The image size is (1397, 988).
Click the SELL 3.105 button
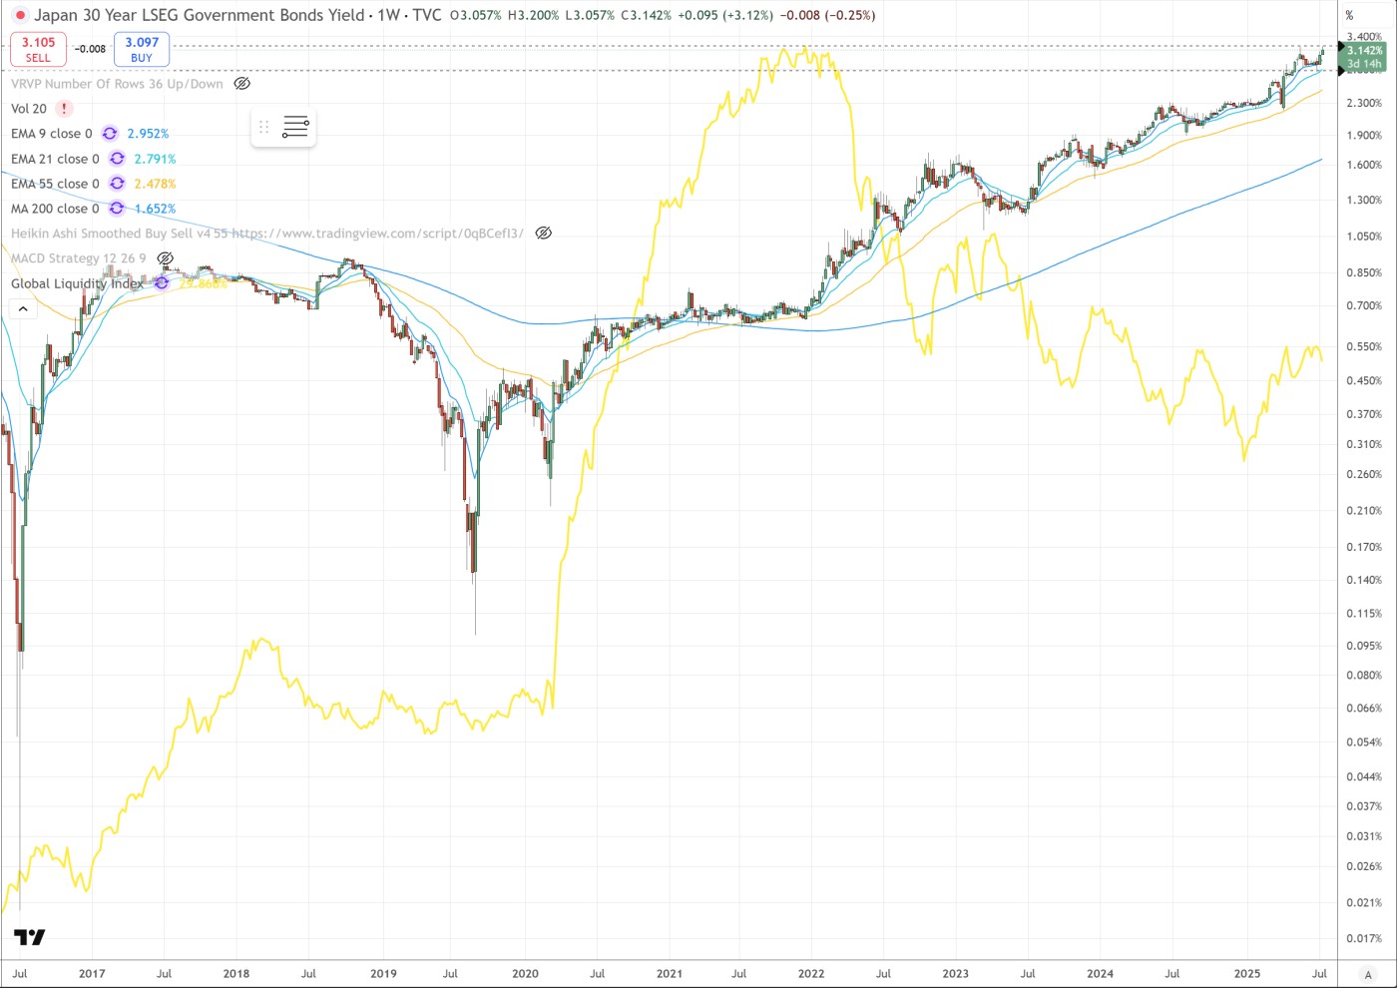point(38,49)
